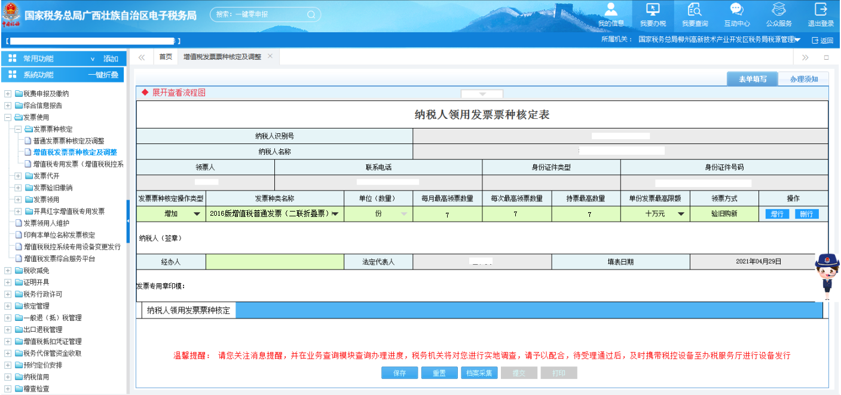Click the 经办人 input field
This screenshot has height=395, width=841.
click(x=274, y=262)
